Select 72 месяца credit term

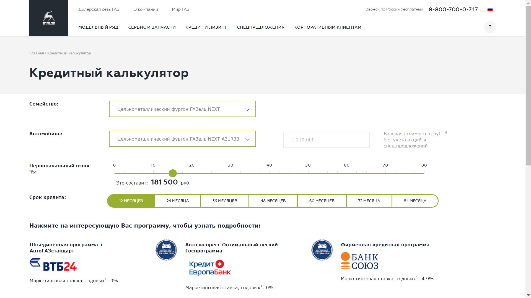[369, 201]
